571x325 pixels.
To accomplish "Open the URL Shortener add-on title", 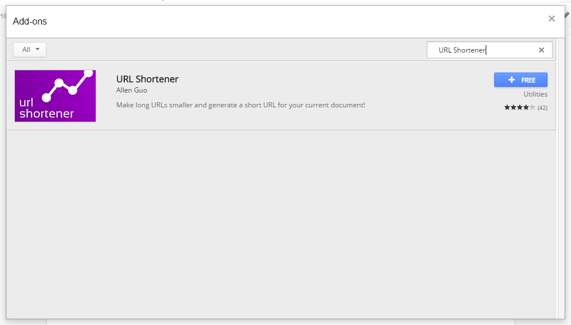I will pyautogui.click(x=147, y=79).
